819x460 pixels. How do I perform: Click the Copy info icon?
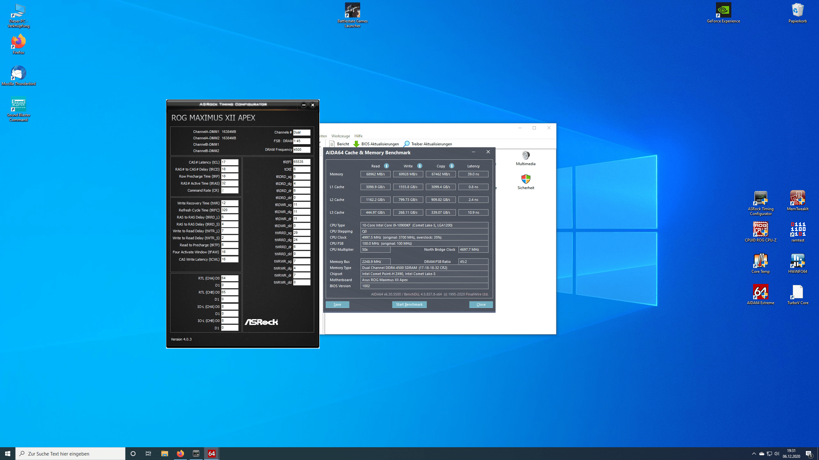452,166
